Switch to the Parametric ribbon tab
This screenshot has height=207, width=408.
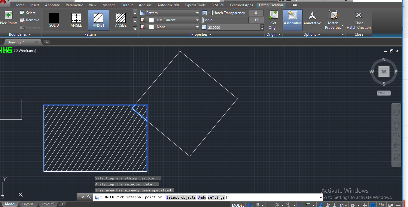[74, 5]
